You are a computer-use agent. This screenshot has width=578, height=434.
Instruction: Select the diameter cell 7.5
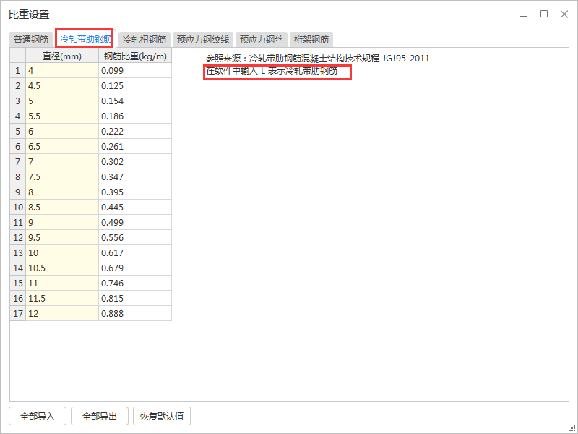[62, 176]
